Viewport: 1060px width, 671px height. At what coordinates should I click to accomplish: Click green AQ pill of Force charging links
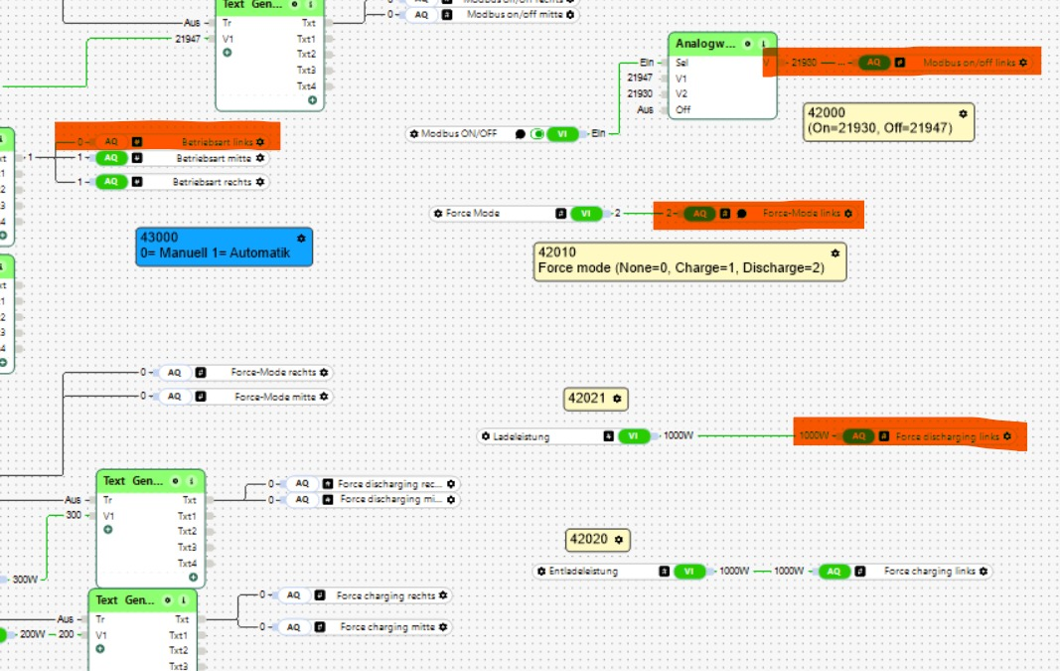(x=834, y=571)
